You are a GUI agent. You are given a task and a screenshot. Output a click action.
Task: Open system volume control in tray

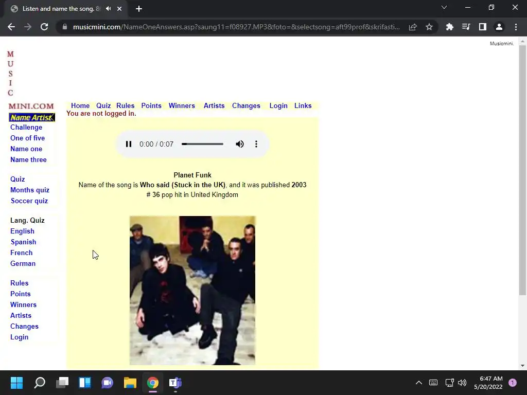click(462, 383)
